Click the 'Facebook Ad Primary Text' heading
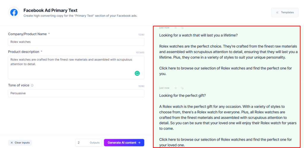The image size is (304, 148). 50,10
